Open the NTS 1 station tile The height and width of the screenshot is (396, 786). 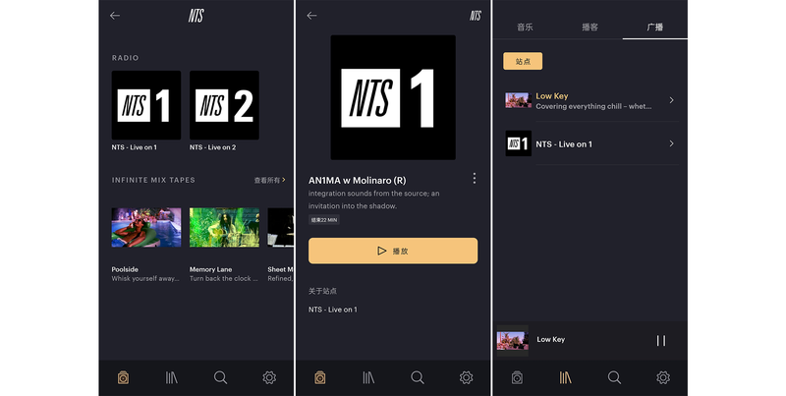coord(145,105)
